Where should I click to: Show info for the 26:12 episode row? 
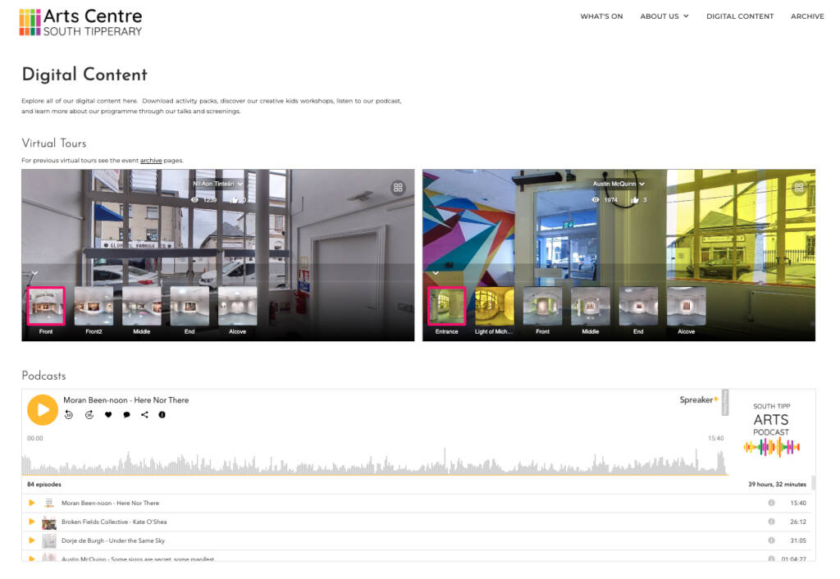pos(771,522)
